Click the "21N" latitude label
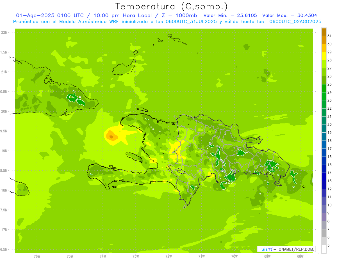 [4, 72]
